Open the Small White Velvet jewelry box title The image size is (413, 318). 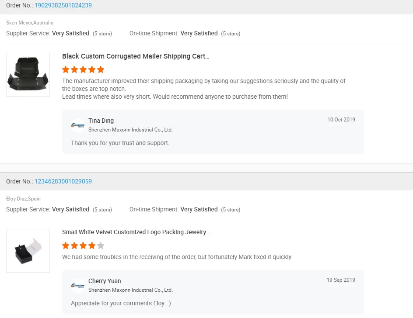point(136,232)
